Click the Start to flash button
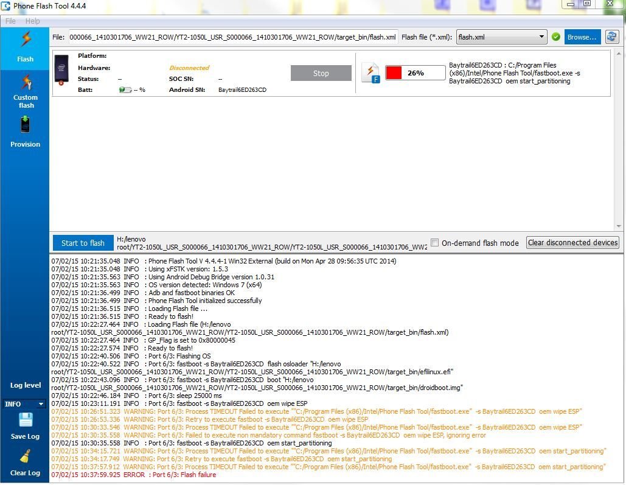 click(83, 243)
